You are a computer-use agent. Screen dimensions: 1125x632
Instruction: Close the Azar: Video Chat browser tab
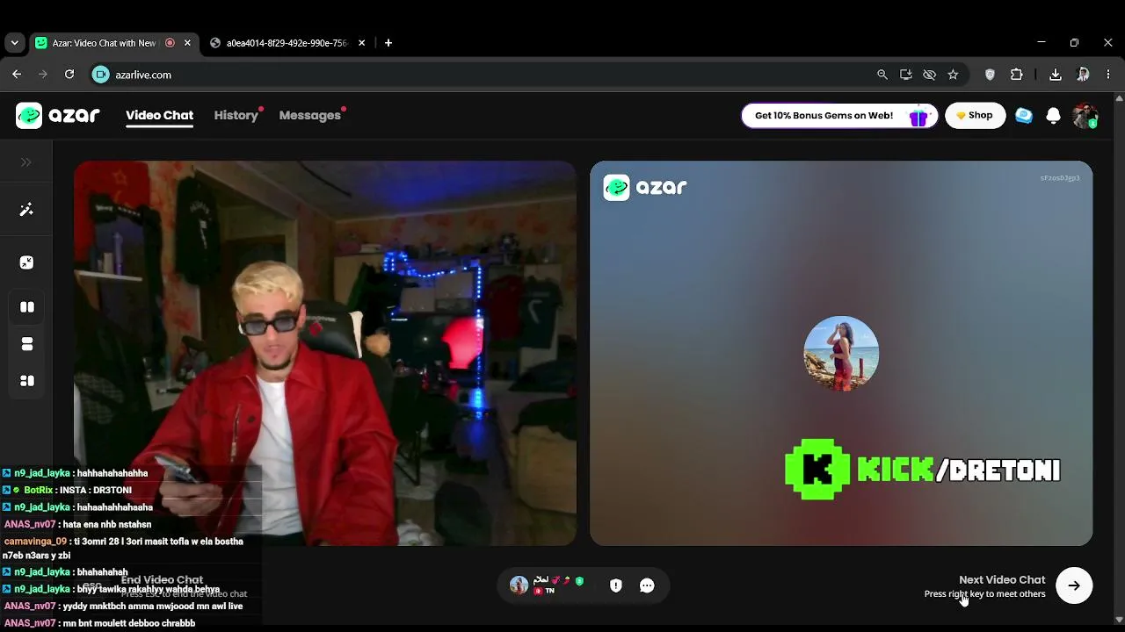pyautogui.click(x=187, y=43)
